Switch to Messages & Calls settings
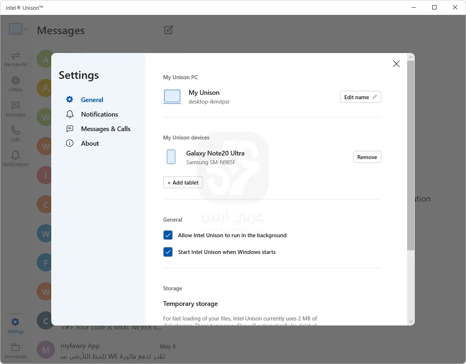 (105, 129)
